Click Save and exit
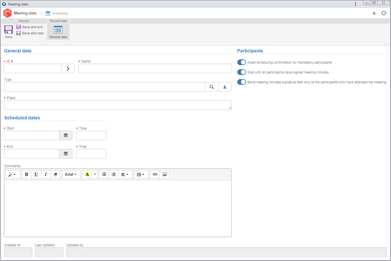Viewport: 391px width, 261px height. [30, 27]
